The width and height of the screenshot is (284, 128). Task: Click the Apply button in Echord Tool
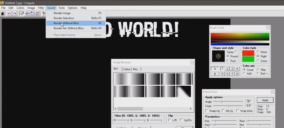(265, 100)
